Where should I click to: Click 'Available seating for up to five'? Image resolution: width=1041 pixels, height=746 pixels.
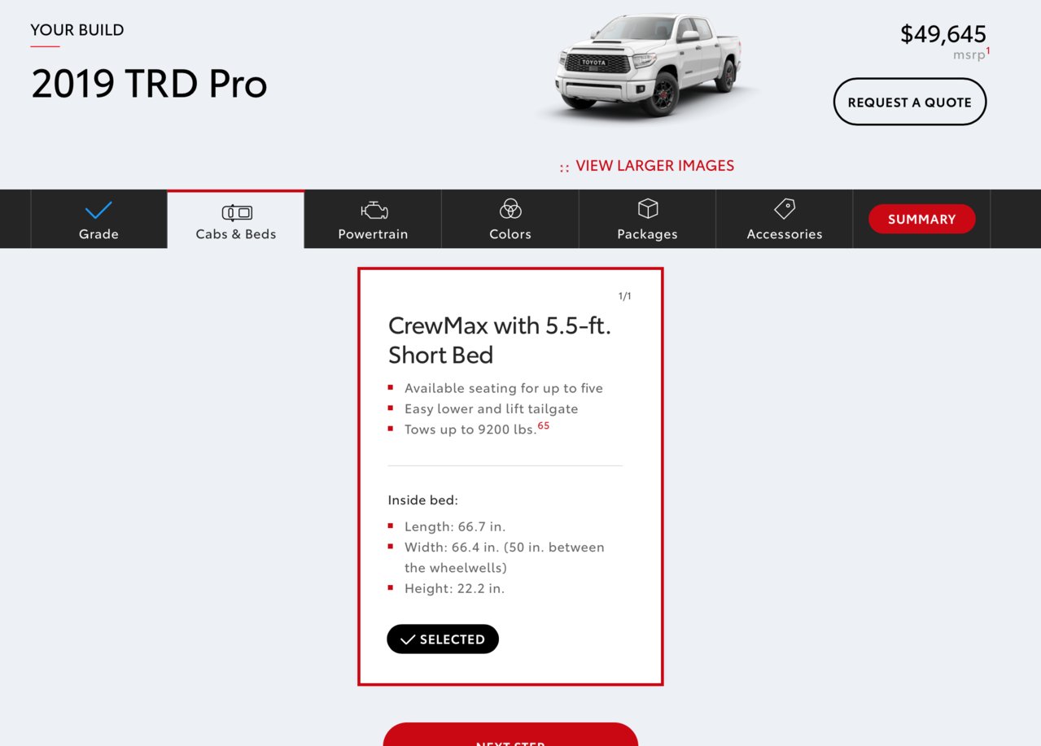(504, 388)
